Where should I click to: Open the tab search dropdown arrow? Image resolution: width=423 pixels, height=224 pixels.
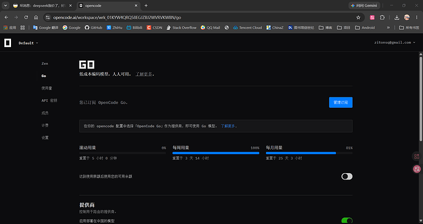pyautogui.click(x=6, y=6)
